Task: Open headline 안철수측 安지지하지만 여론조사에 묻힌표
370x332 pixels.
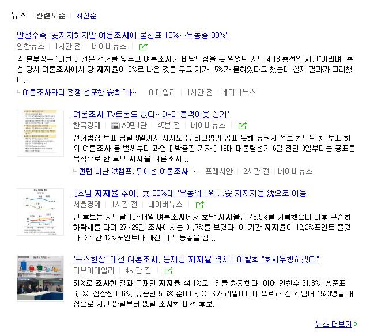Action: [x=122, y=35]
